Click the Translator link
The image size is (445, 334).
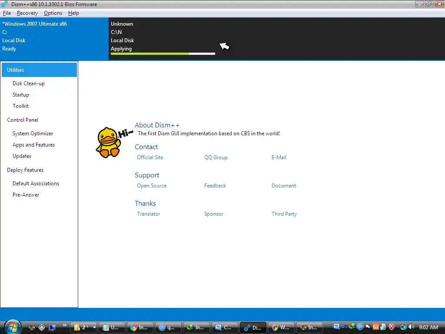click(149, 214)
